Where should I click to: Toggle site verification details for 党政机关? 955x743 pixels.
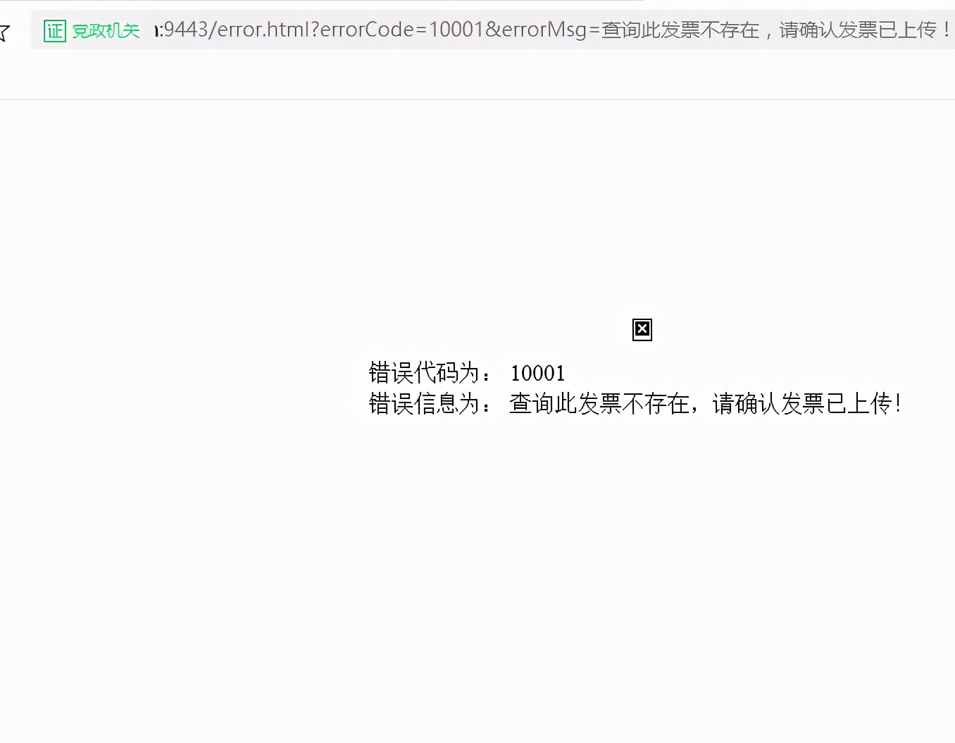105,30
